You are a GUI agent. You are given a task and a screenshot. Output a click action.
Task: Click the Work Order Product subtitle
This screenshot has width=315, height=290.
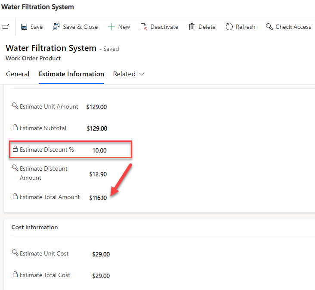point(33,58)
